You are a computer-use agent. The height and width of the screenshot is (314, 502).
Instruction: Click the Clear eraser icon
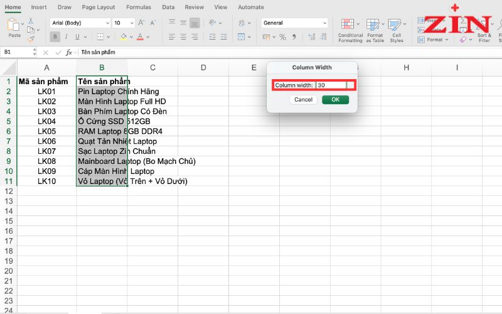click(463, 40)
